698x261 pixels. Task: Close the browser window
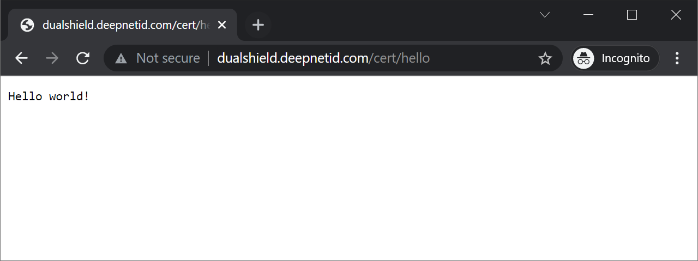(x=676, y=15)
